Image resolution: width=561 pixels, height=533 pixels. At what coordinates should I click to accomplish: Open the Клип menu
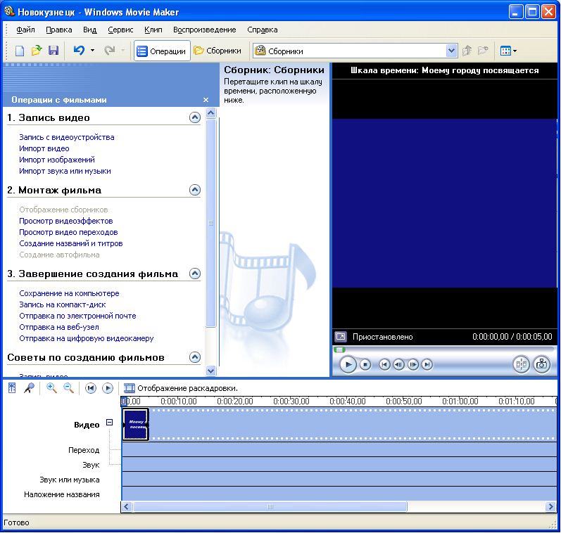tap(153, 30)
